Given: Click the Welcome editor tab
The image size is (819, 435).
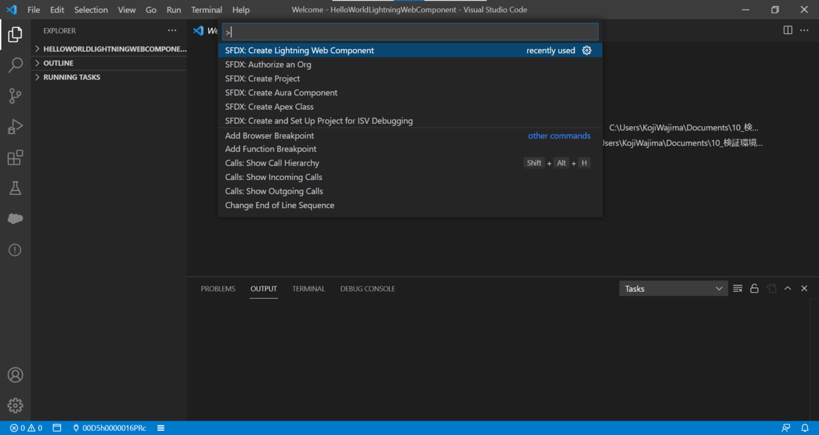Looking at the screenshot, I should click(x=205, y=31).
